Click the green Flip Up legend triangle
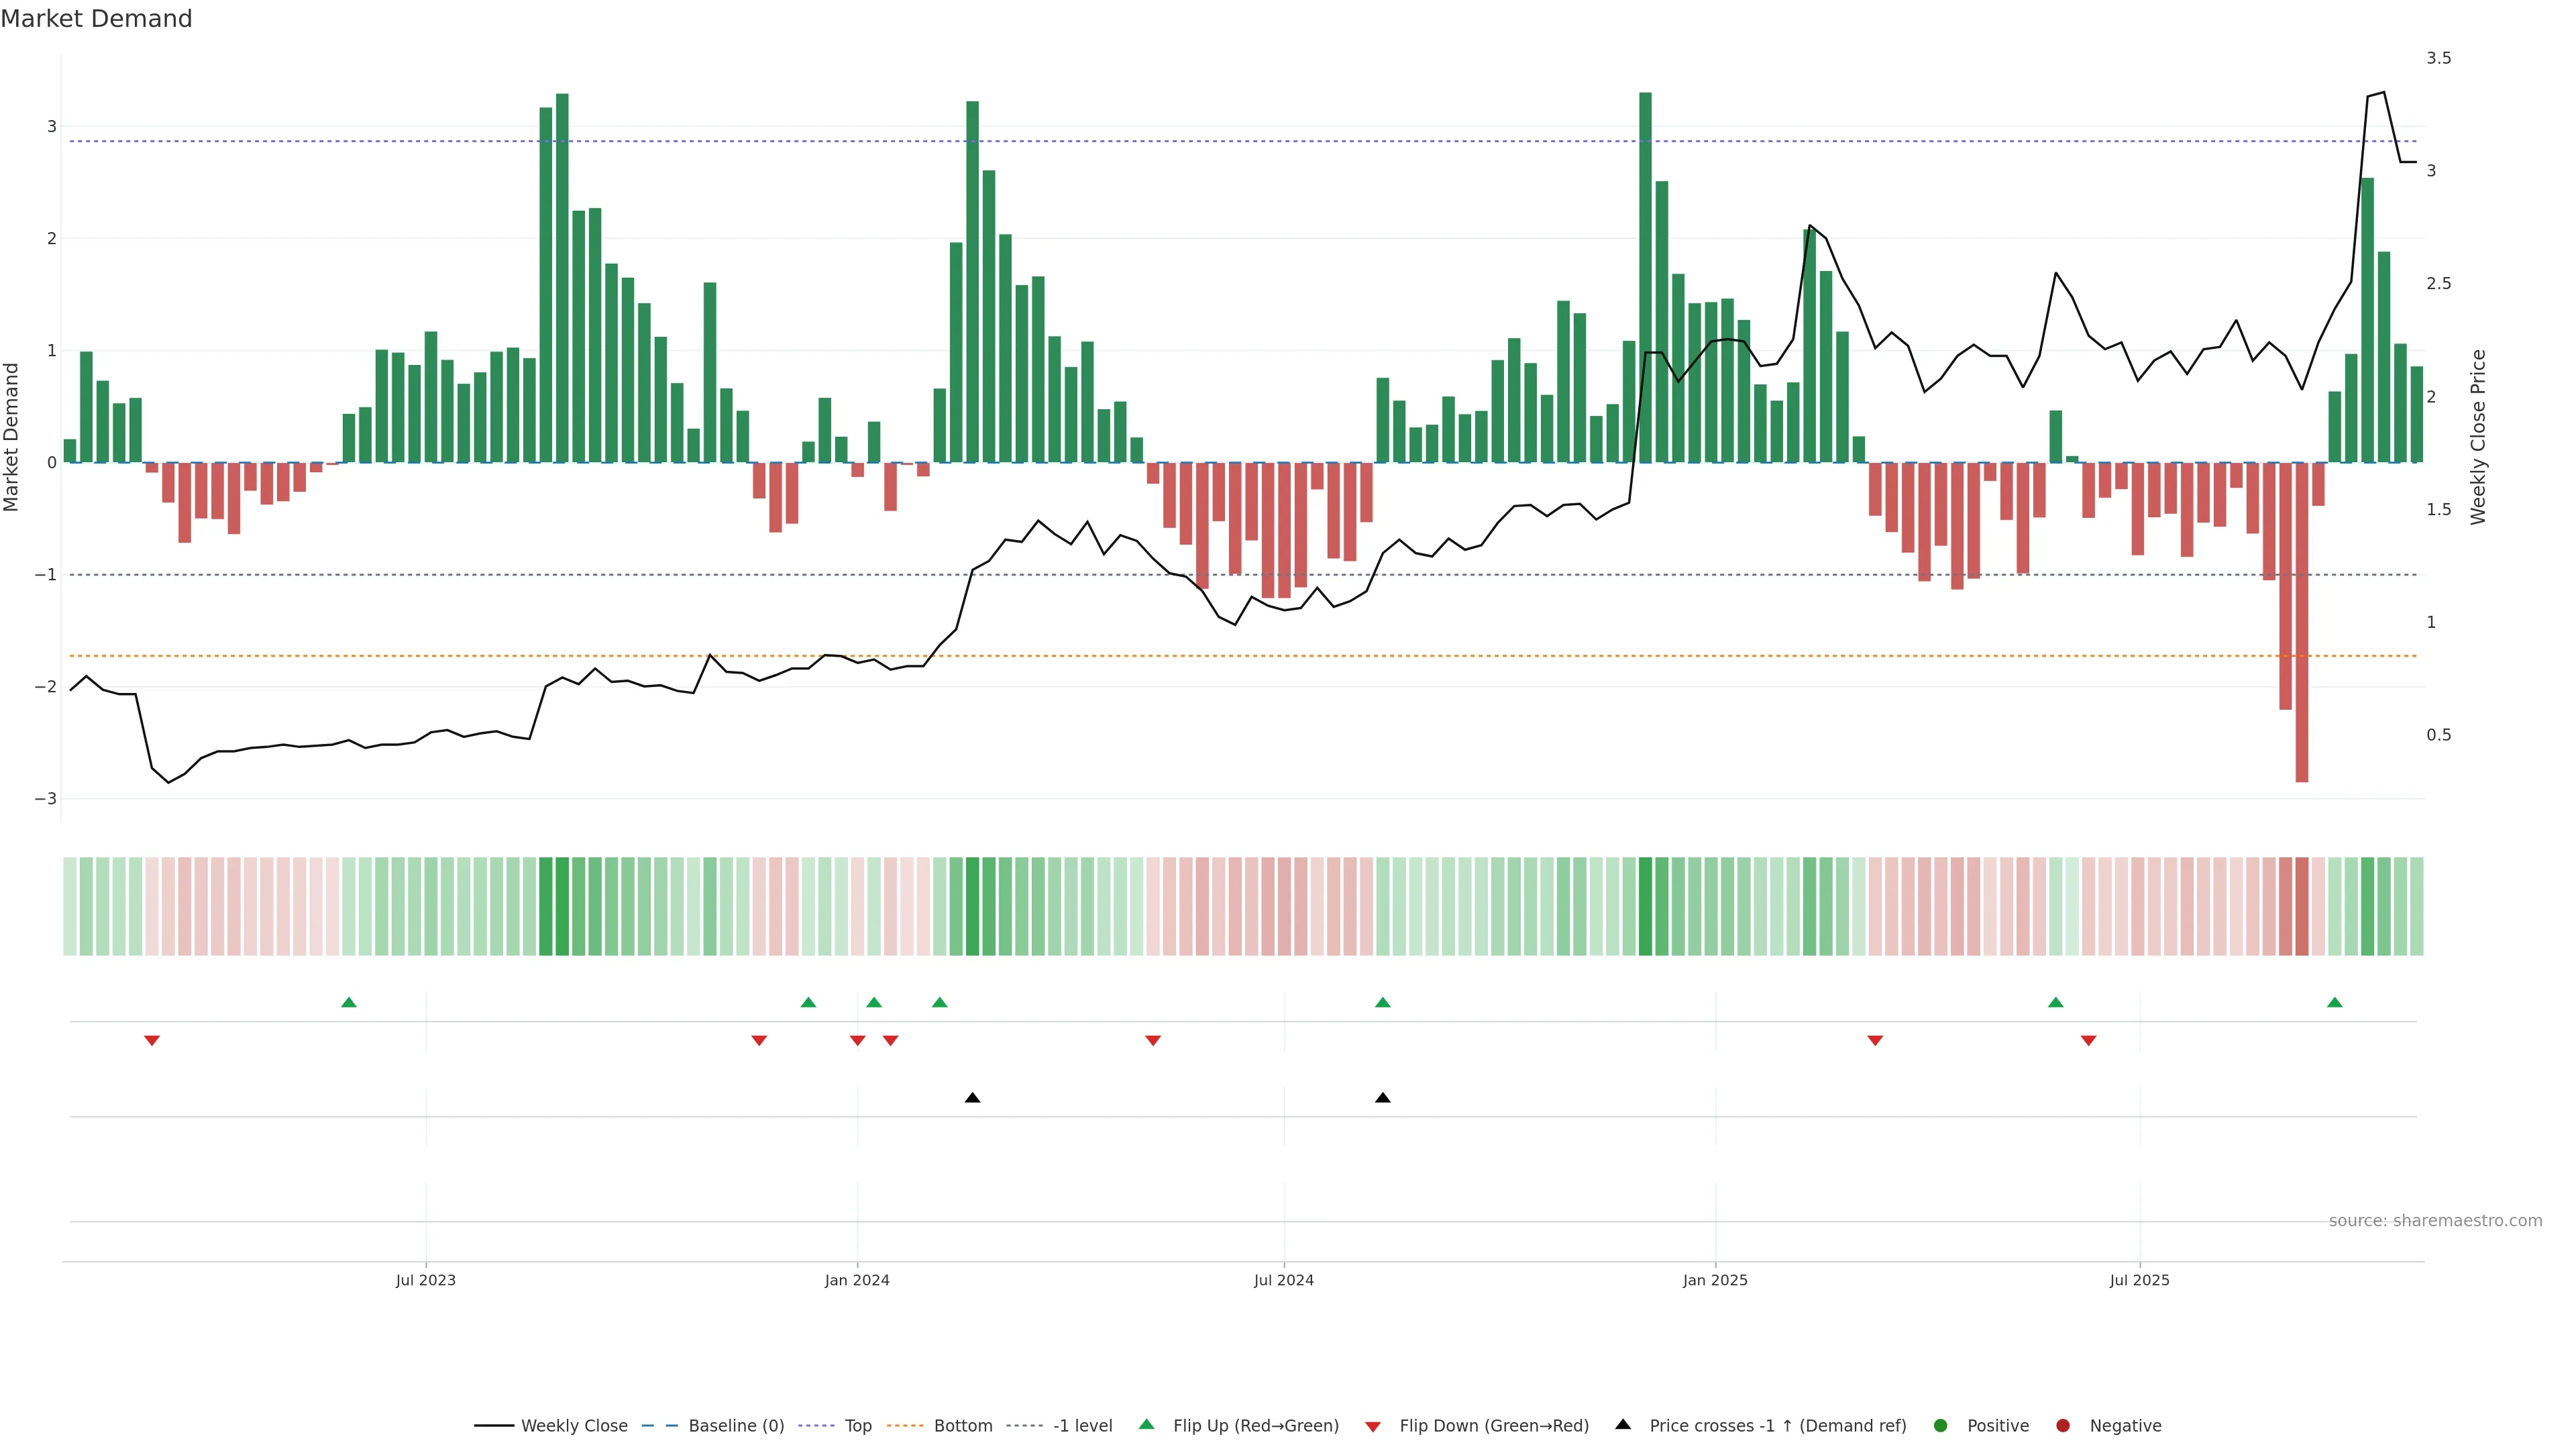2576x1449 pixels. pyautogui.click(x=1147, y=1425)
